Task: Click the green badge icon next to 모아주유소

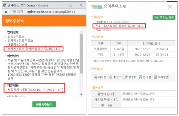Action: 125,6
